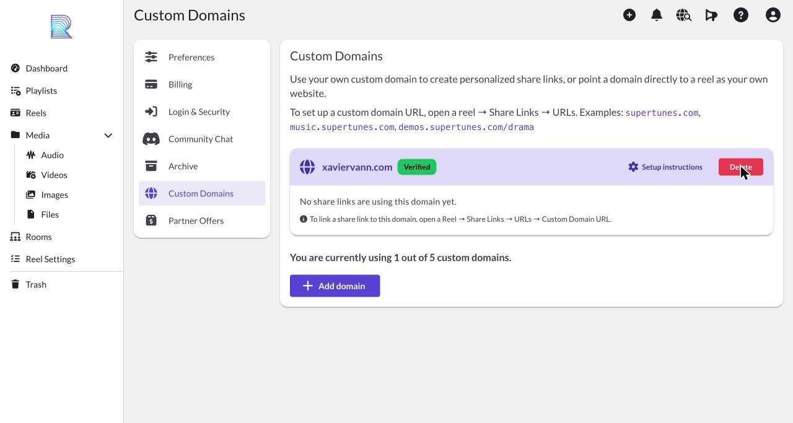Click the Rooms icon in sidebar

pyautogui.click(x=15, y=237)
